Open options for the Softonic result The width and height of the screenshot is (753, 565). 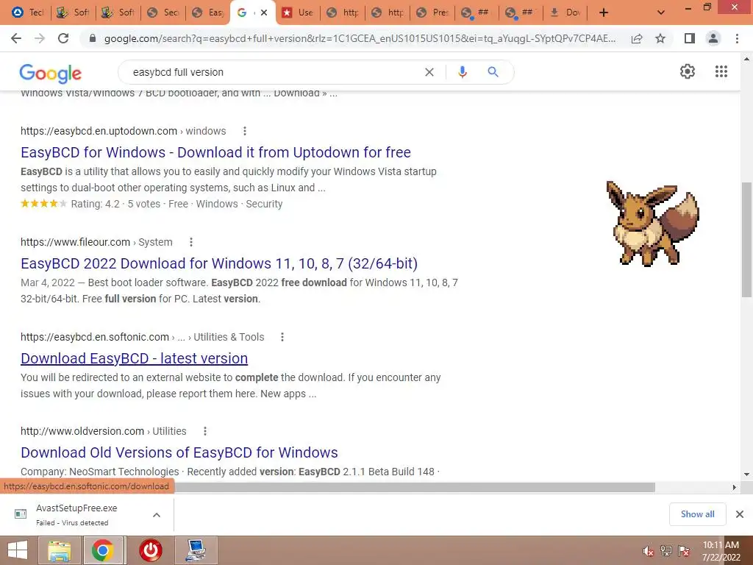(282, 337)
